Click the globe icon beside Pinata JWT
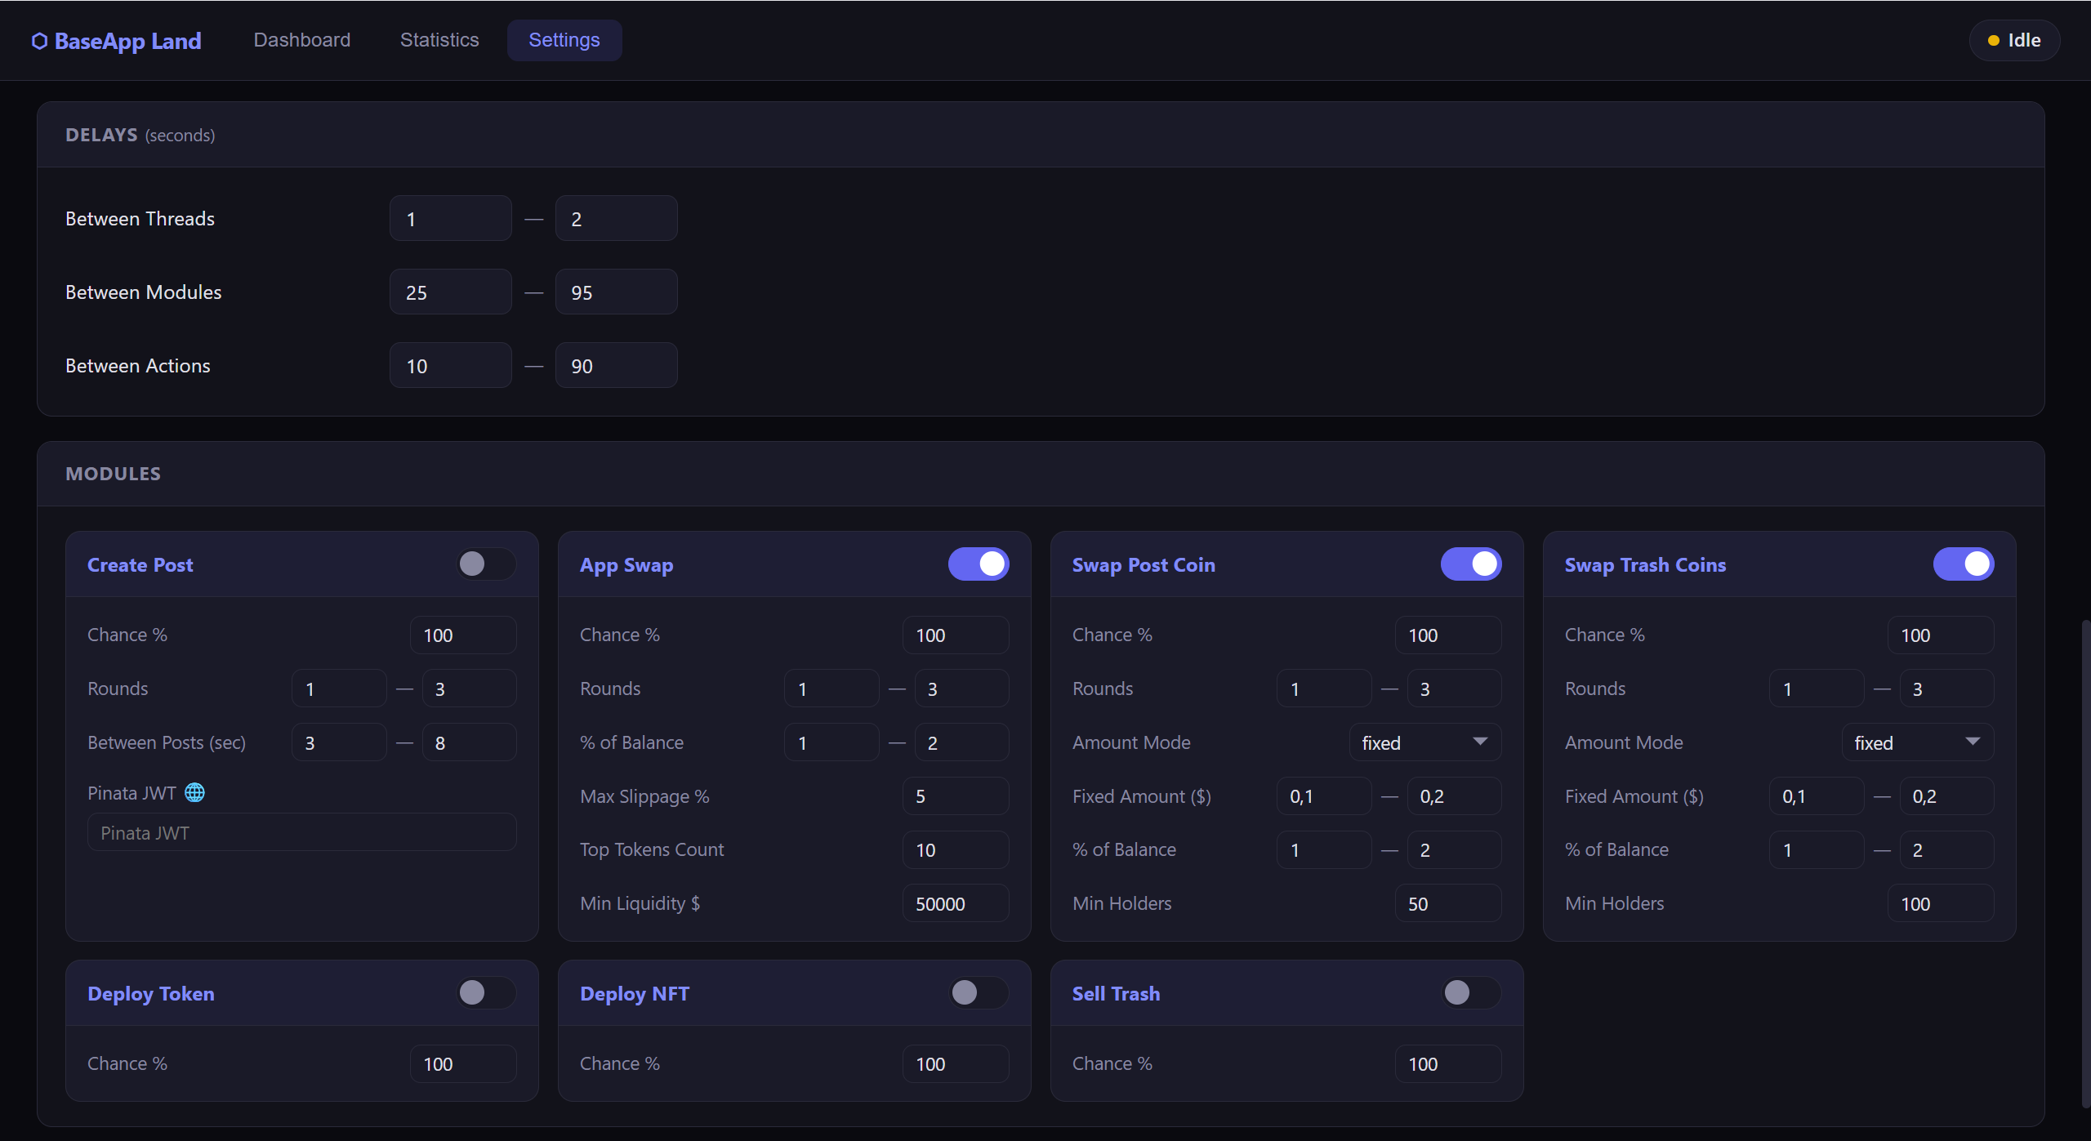 click(x=194, y=793)
